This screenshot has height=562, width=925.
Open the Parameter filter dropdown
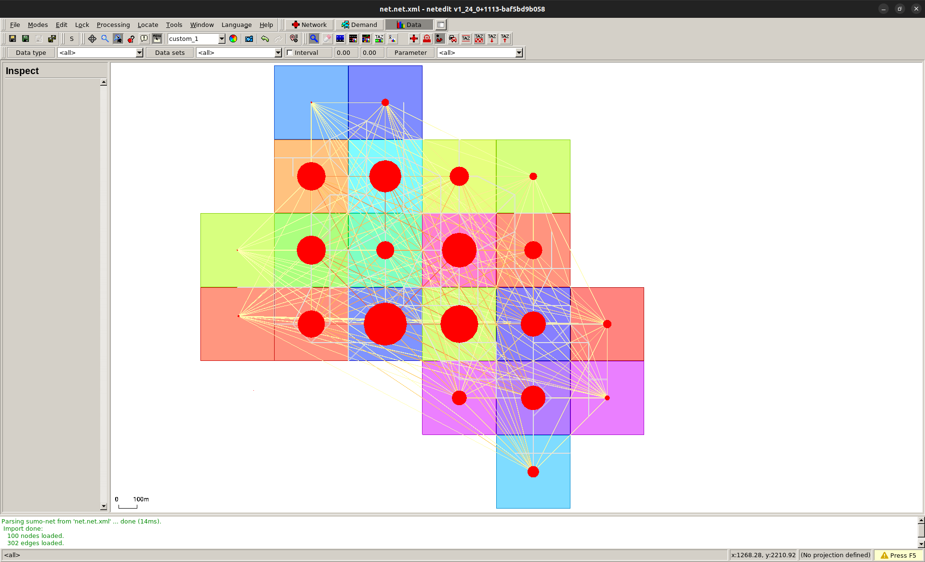[x=518, y=52]
